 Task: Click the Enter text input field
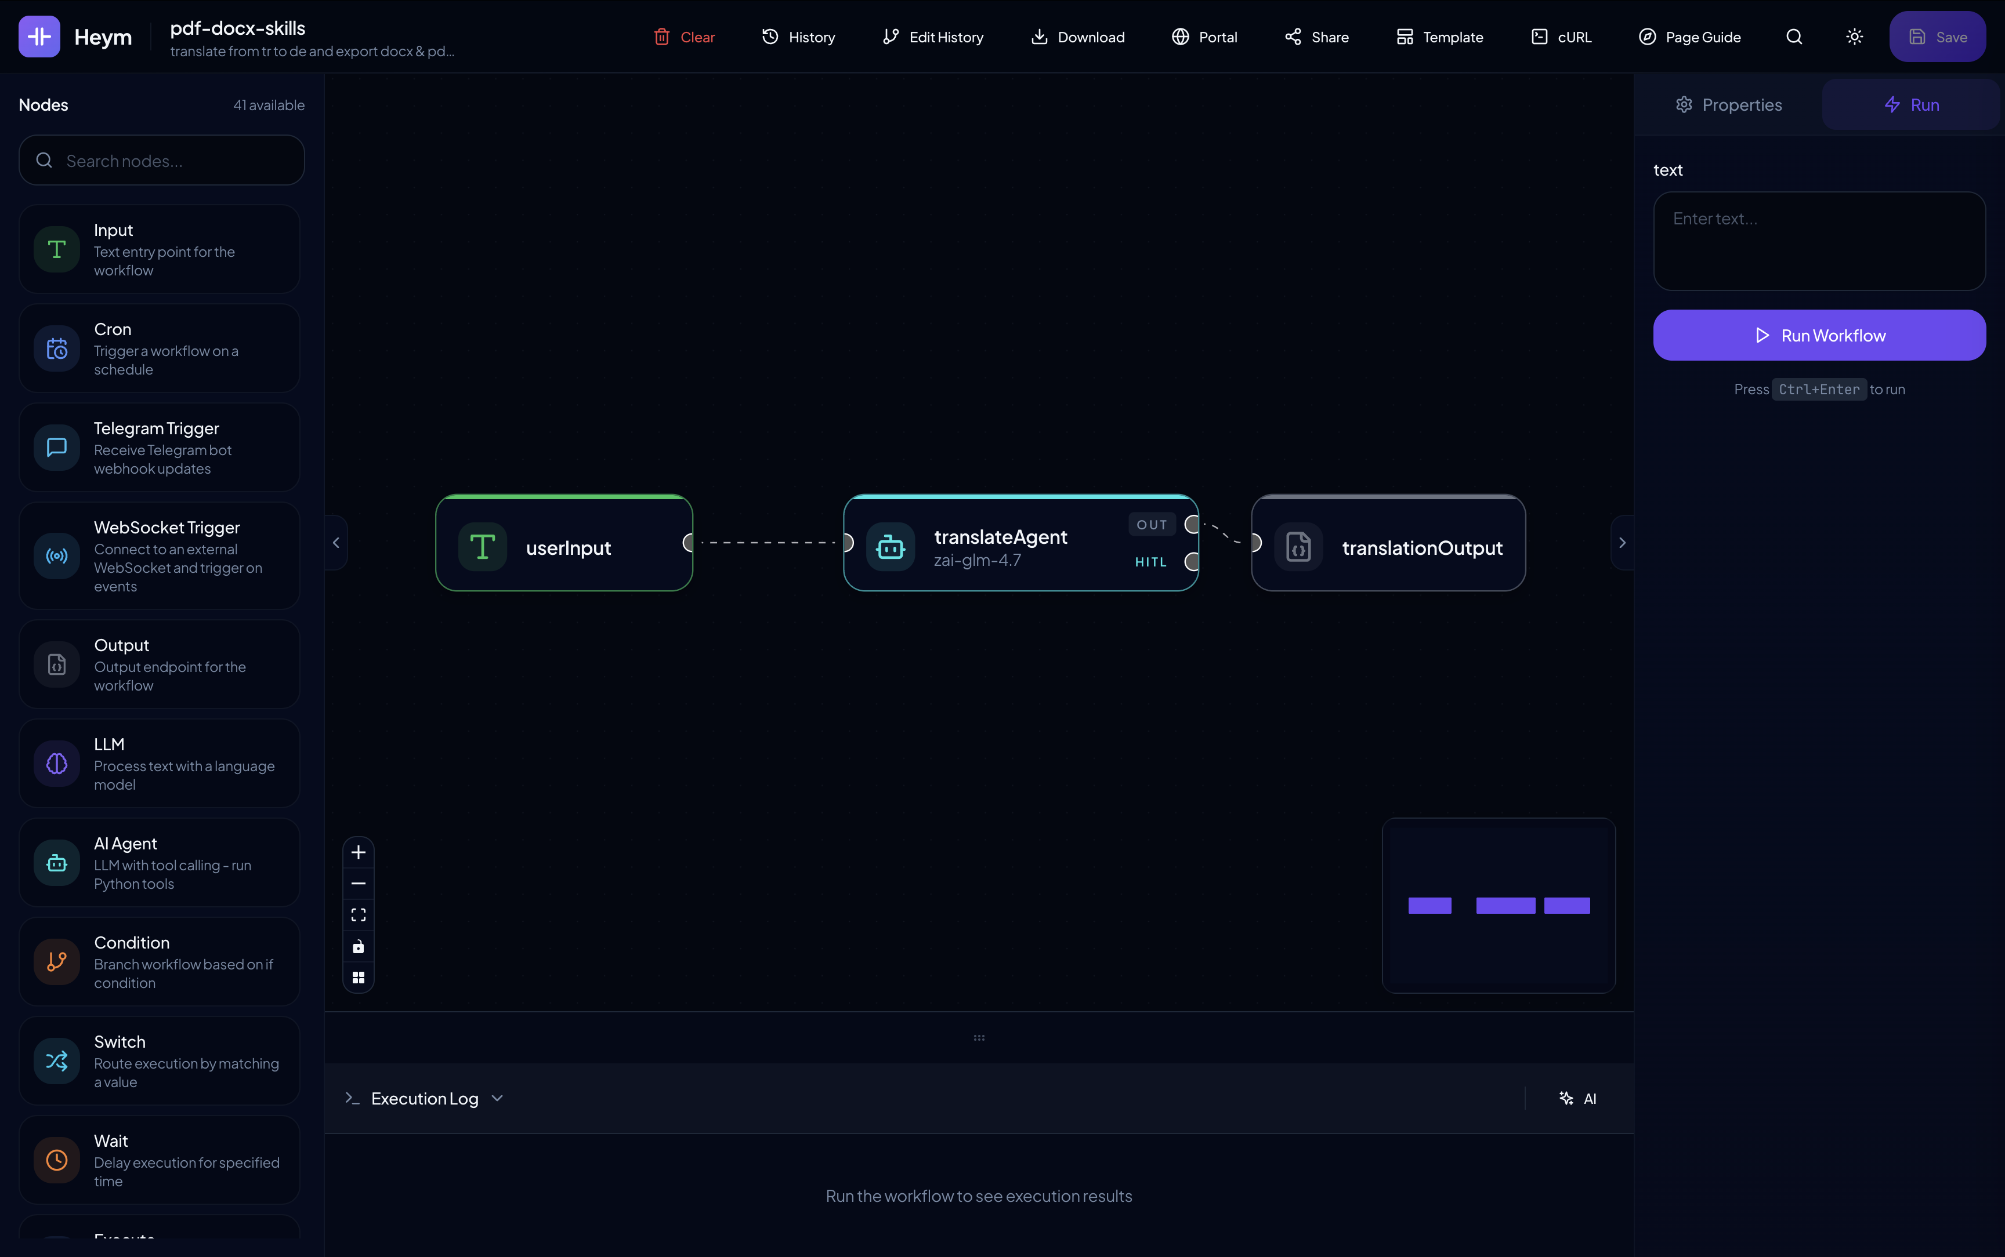tap(1819, 241)
